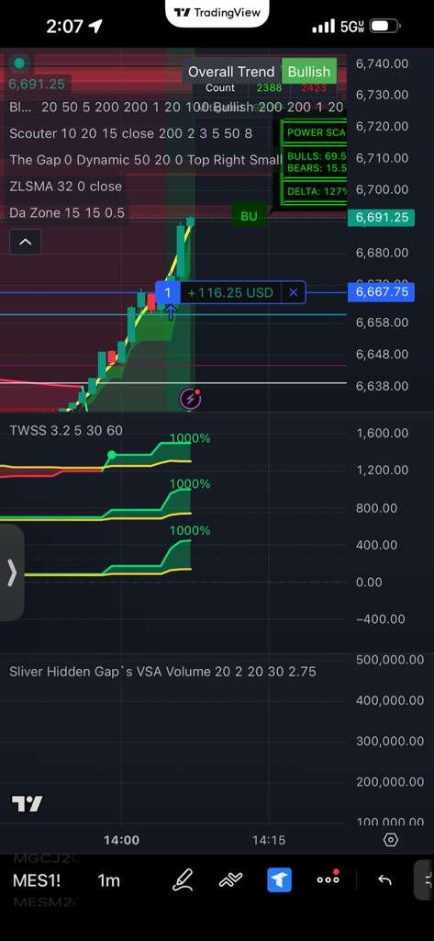Collapse the indicator legend with the up chevron
The width and height of the screenshot is (434, 941).
[x=25, y=242]
